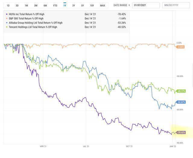Screen dimensions: 193x158
Task: Choose the 6M time range
Action: tap(45, 5)
